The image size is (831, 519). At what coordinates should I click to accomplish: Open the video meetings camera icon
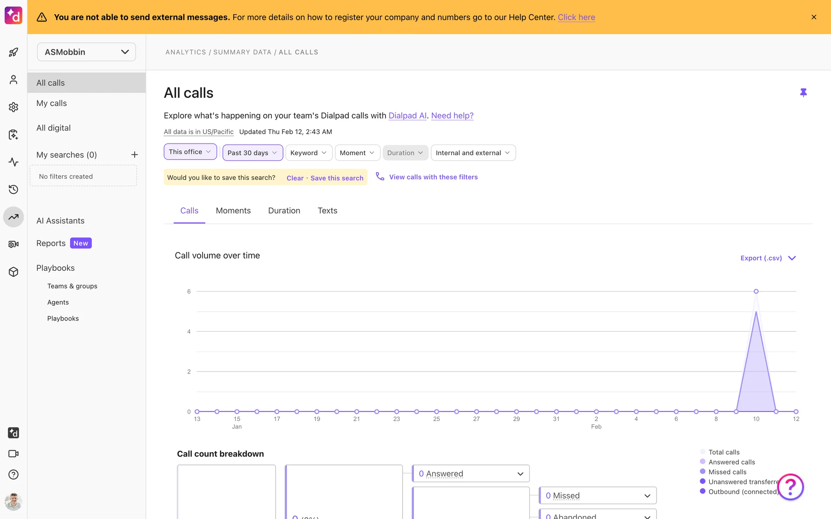pyautogui.click(x=13, y=454)
